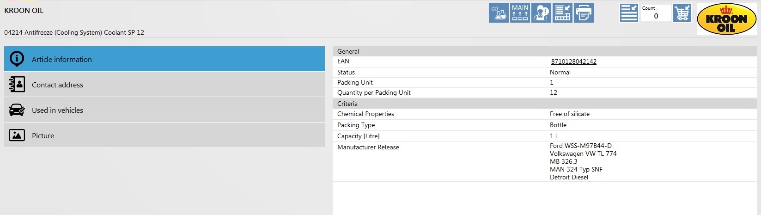Open the mechanic warning info icon

click(541, 13)
